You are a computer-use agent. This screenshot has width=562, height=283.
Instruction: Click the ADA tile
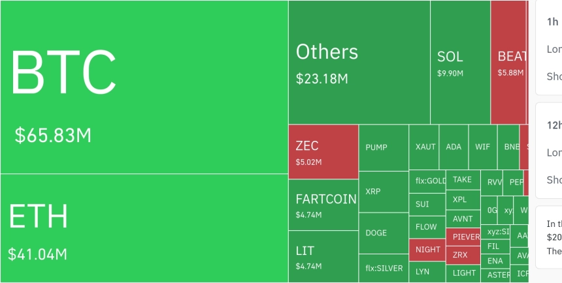pos(454,147)
